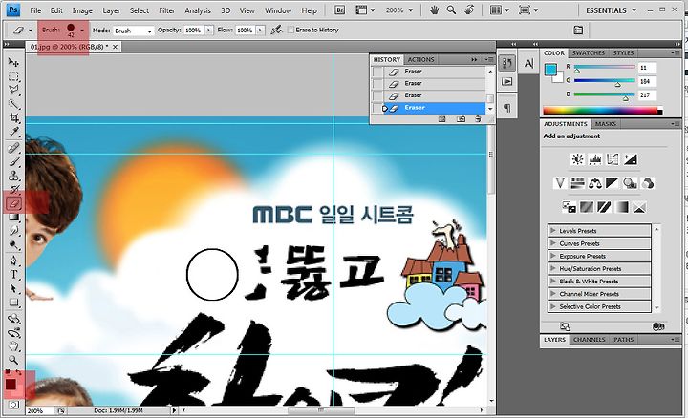Viewport: 688px width, 418px height.
Task: Select the Zoom tool in toolbox
Action: [13, 360]
